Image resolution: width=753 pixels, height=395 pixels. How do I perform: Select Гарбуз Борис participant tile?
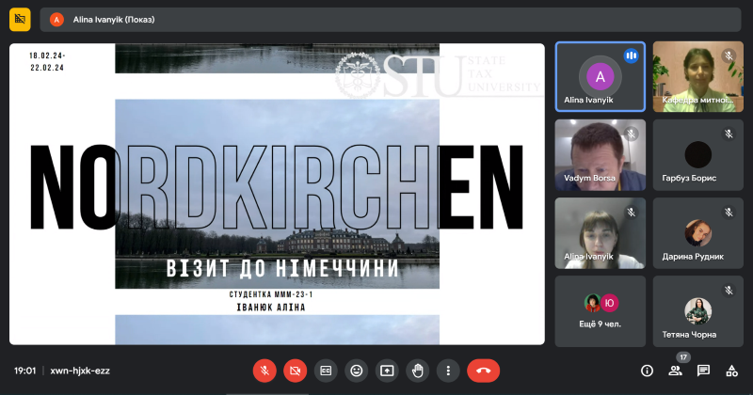[697, 155]
